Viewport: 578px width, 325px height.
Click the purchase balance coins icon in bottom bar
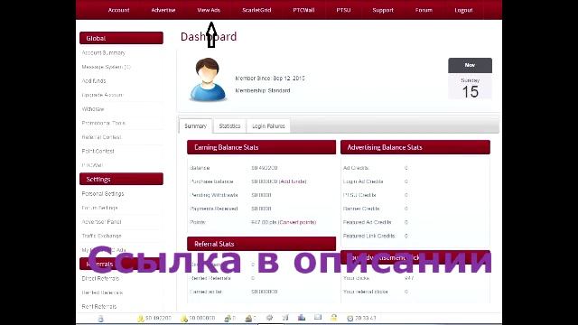tap(184, 319)
